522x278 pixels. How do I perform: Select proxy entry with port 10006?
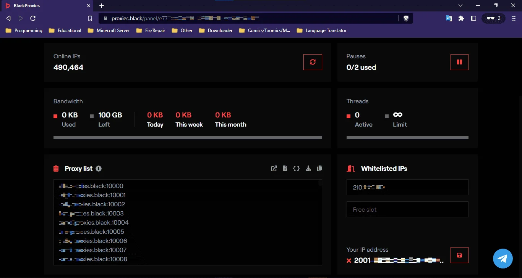click(x=93, y=241)
